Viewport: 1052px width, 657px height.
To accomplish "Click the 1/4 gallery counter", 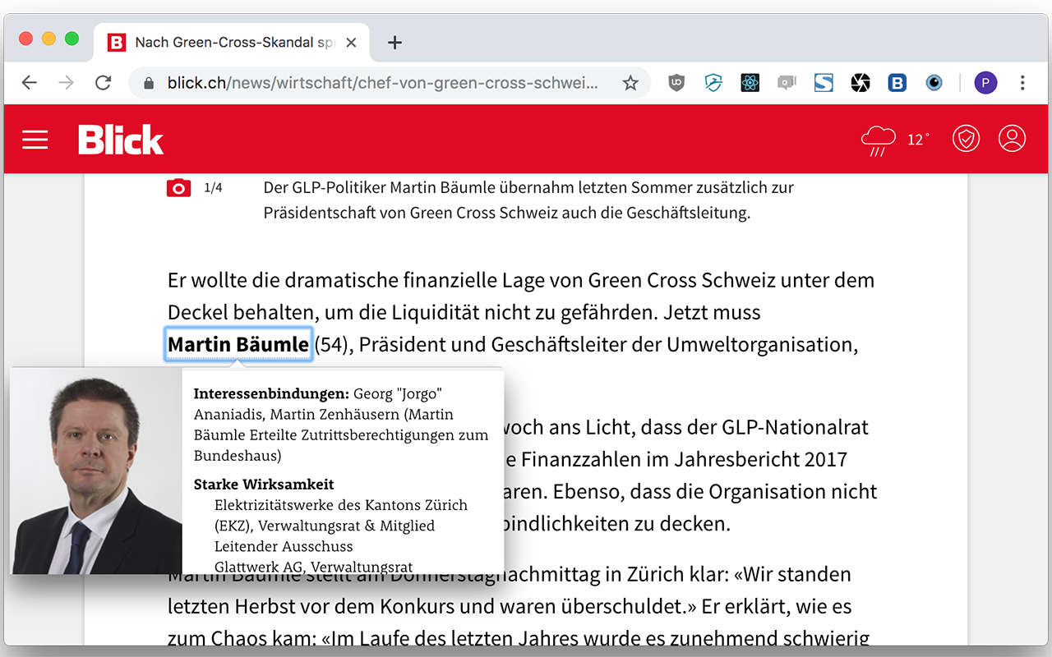I will click(213, 188).
